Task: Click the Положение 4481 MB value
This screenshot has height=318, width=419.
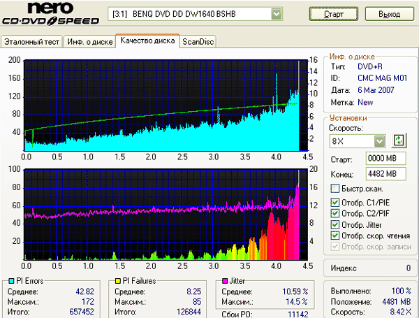Action: pos(396,302)
